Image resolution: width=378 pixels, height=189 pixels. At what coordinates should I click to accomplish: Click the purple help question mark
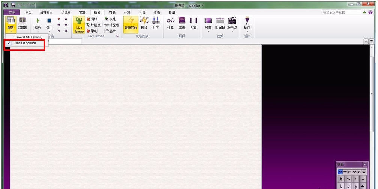click(370, 12)
